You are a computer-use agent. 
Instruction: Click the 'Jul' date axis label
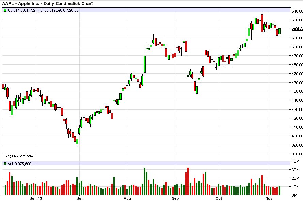(x=80, y=198)
